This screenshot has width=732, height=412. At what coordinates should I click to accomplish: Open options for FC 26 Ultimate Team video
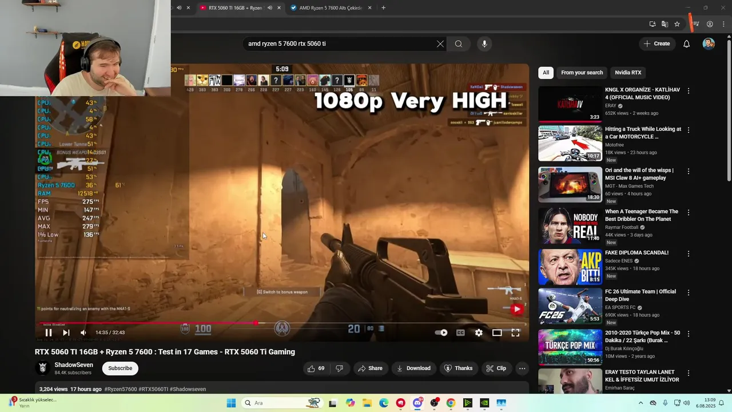pyautogui.click(x=689, y=292)
